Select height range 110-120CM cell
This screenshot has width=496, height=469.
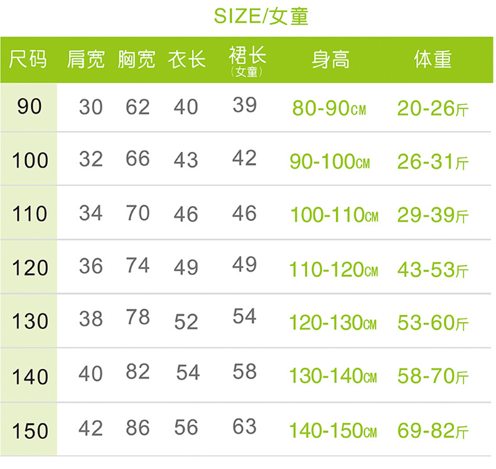tap(333, 269)
